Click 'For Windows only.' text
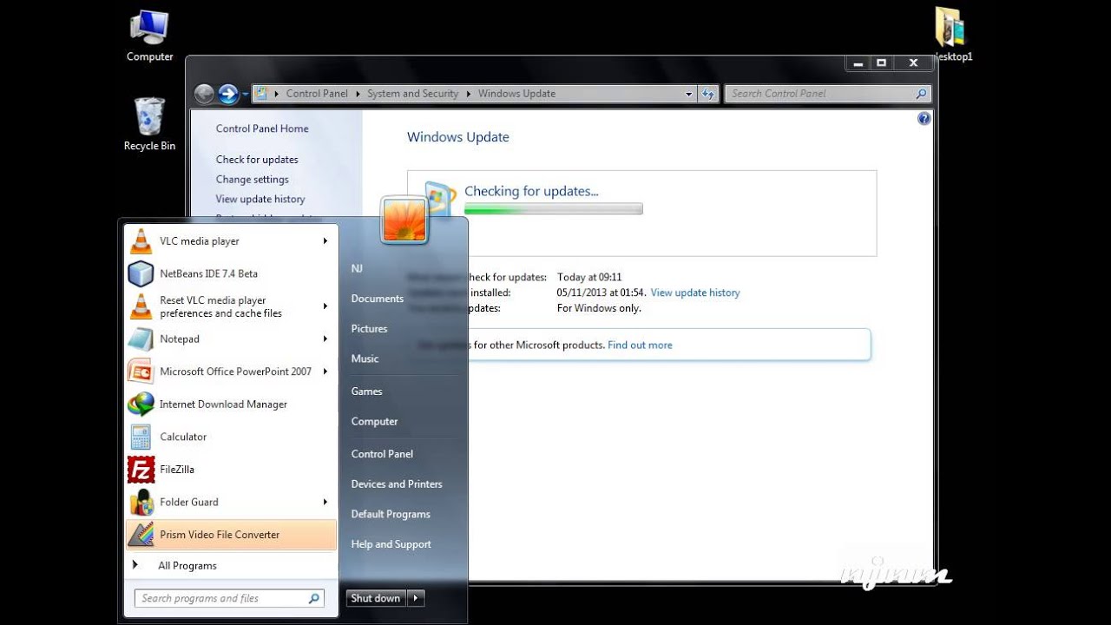This screenshot has height=625, width=1111. tap(599, 308)
